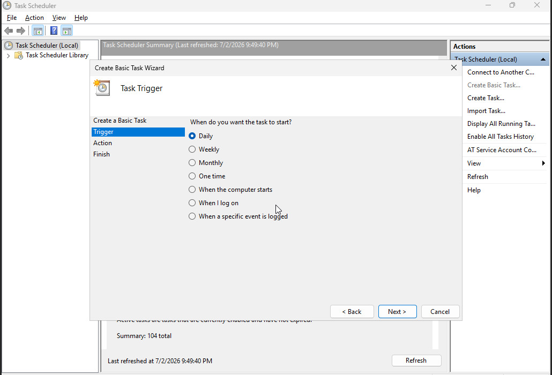The image size is (552, 375).
Task: Click Import Task... in Actions pane
Action: [486, 111]
